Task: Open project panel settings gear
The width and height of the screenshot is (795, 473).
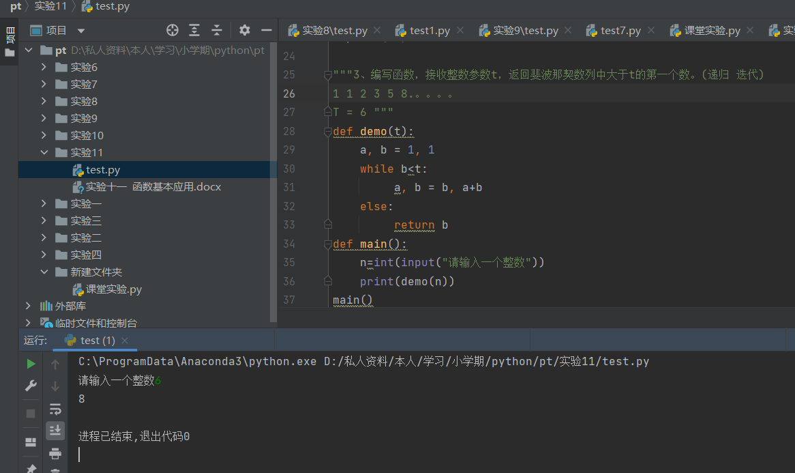Action: tap(244, 31)
